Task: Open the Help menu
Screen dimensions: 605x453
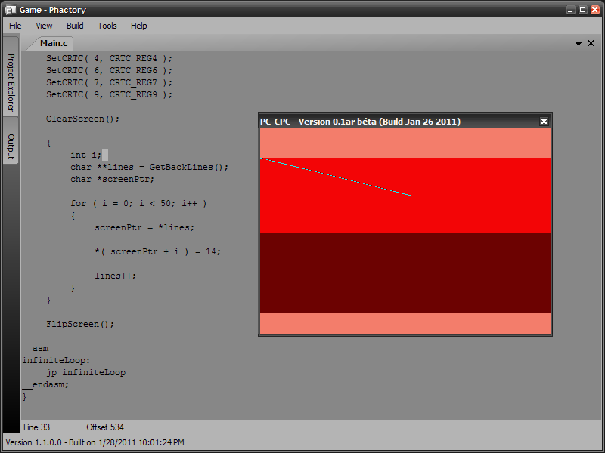Action: click(138, 26)
